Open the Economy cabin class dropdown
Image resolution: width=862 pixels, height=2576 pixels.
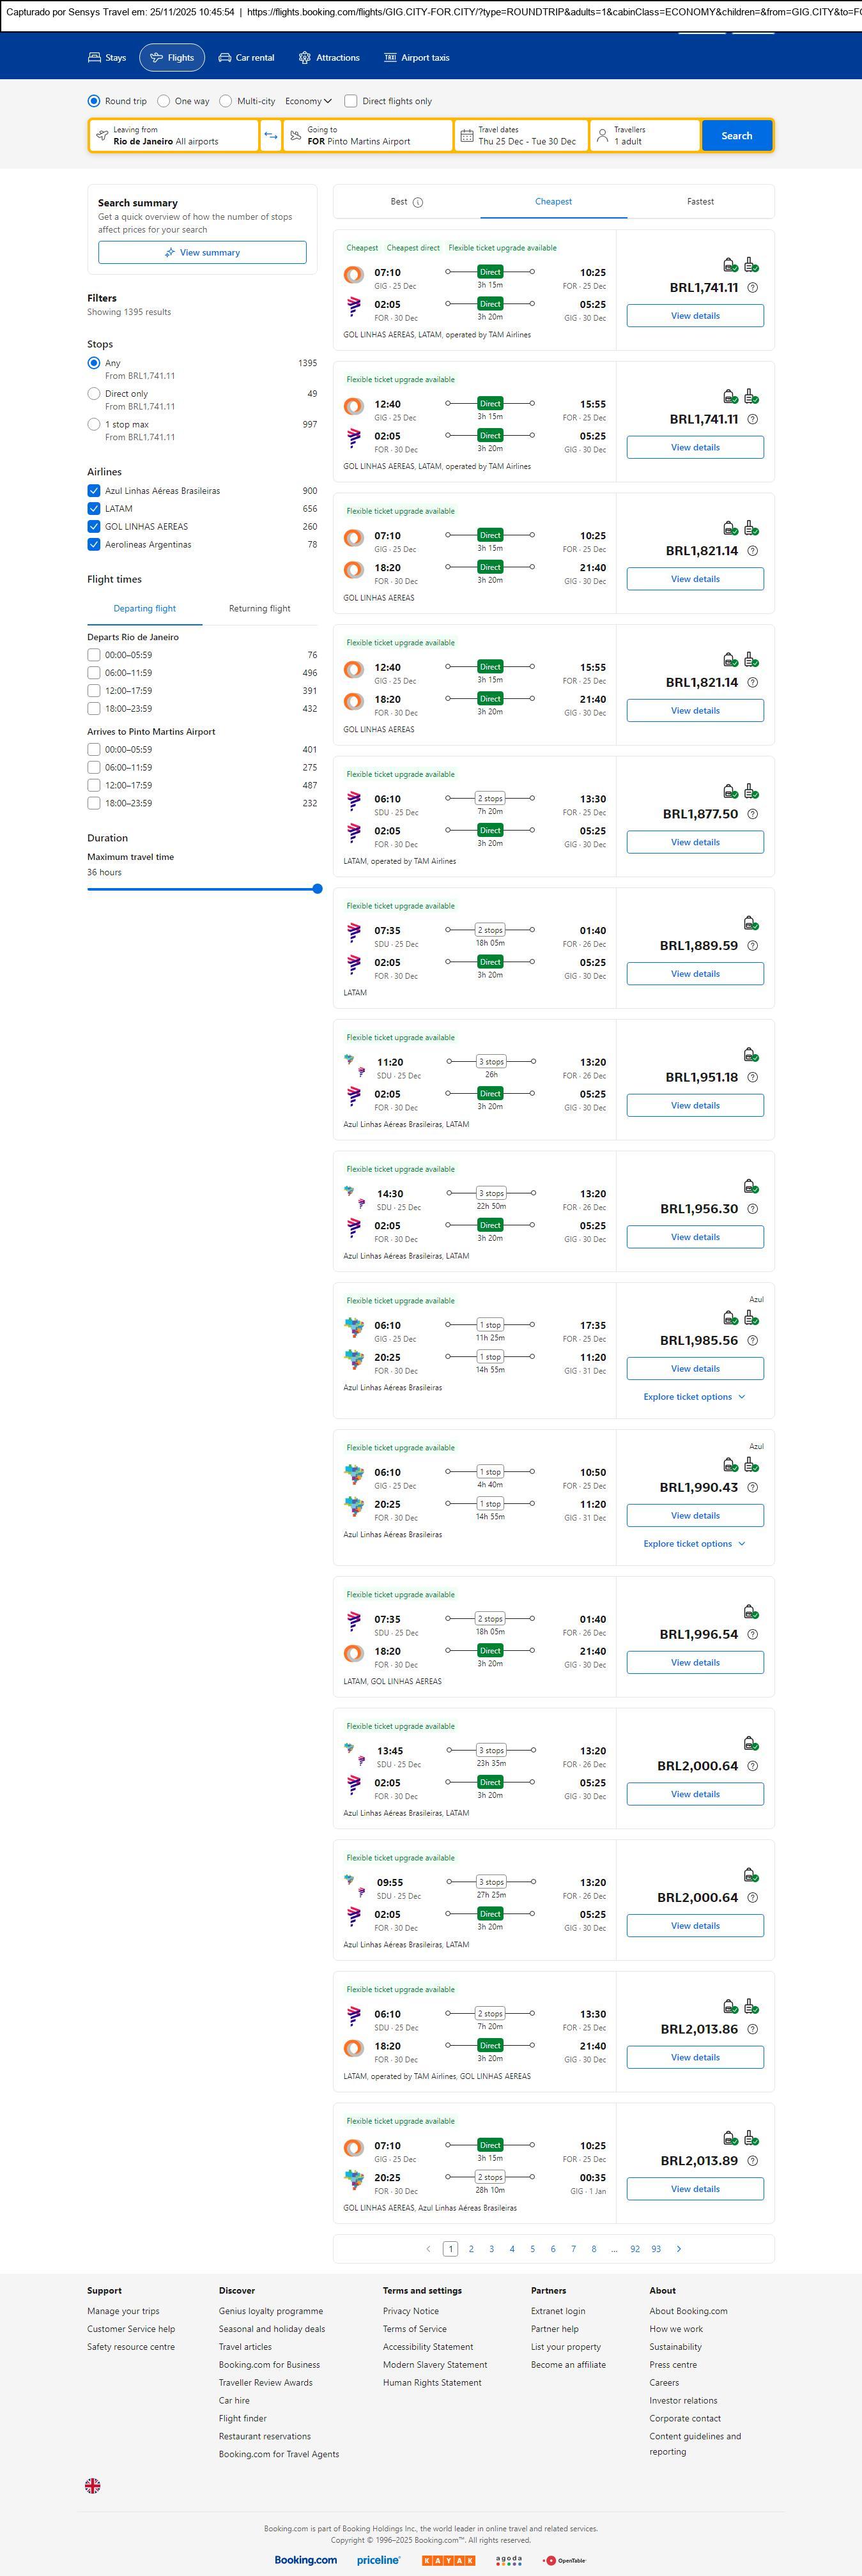pyautogui.click(x=308, y=101)
